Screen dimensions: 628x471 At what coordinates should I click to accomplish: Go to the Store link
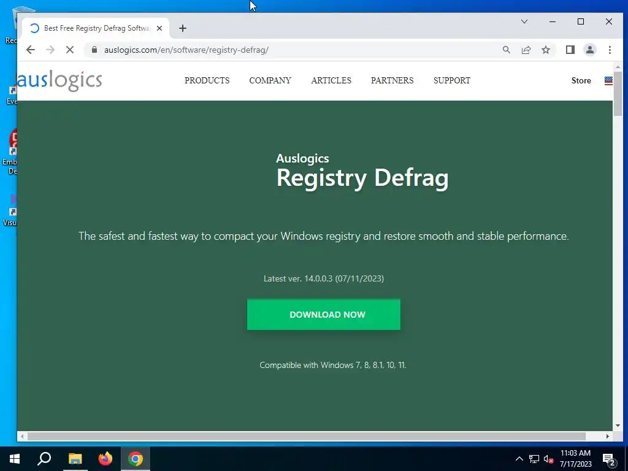pyautogui.click(x=581, y=80)
